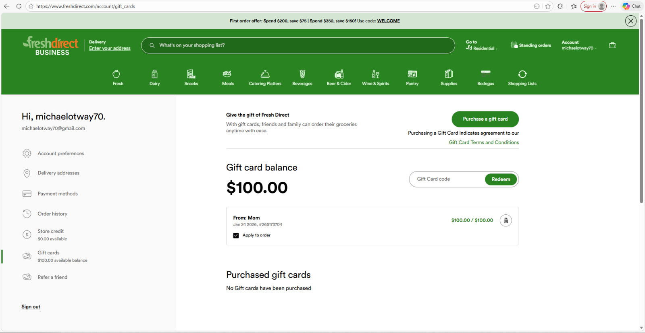Open Order history in the sidebar
Image resolution: width=645 pixels, height=333 pixels.
pos(52,214)
